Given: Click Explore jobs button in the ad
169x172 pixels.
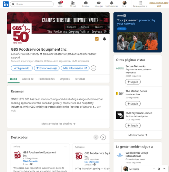Looking at the screenshot, I should point(122,29).
